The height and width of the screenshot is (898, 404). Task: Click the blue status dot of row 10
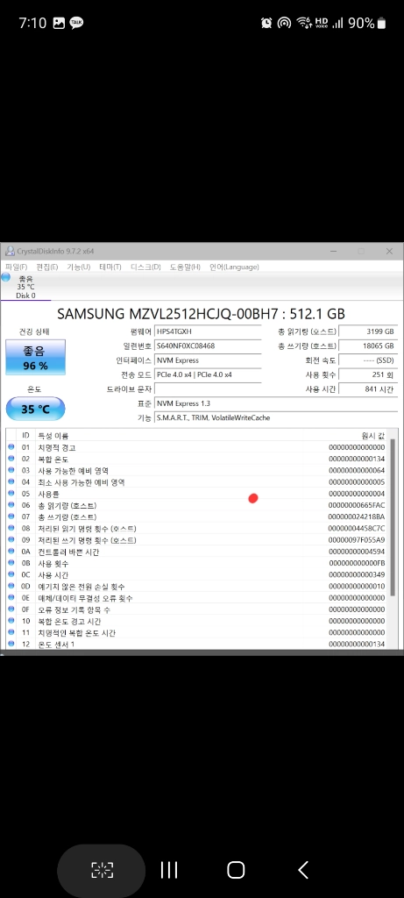point(11,621)
